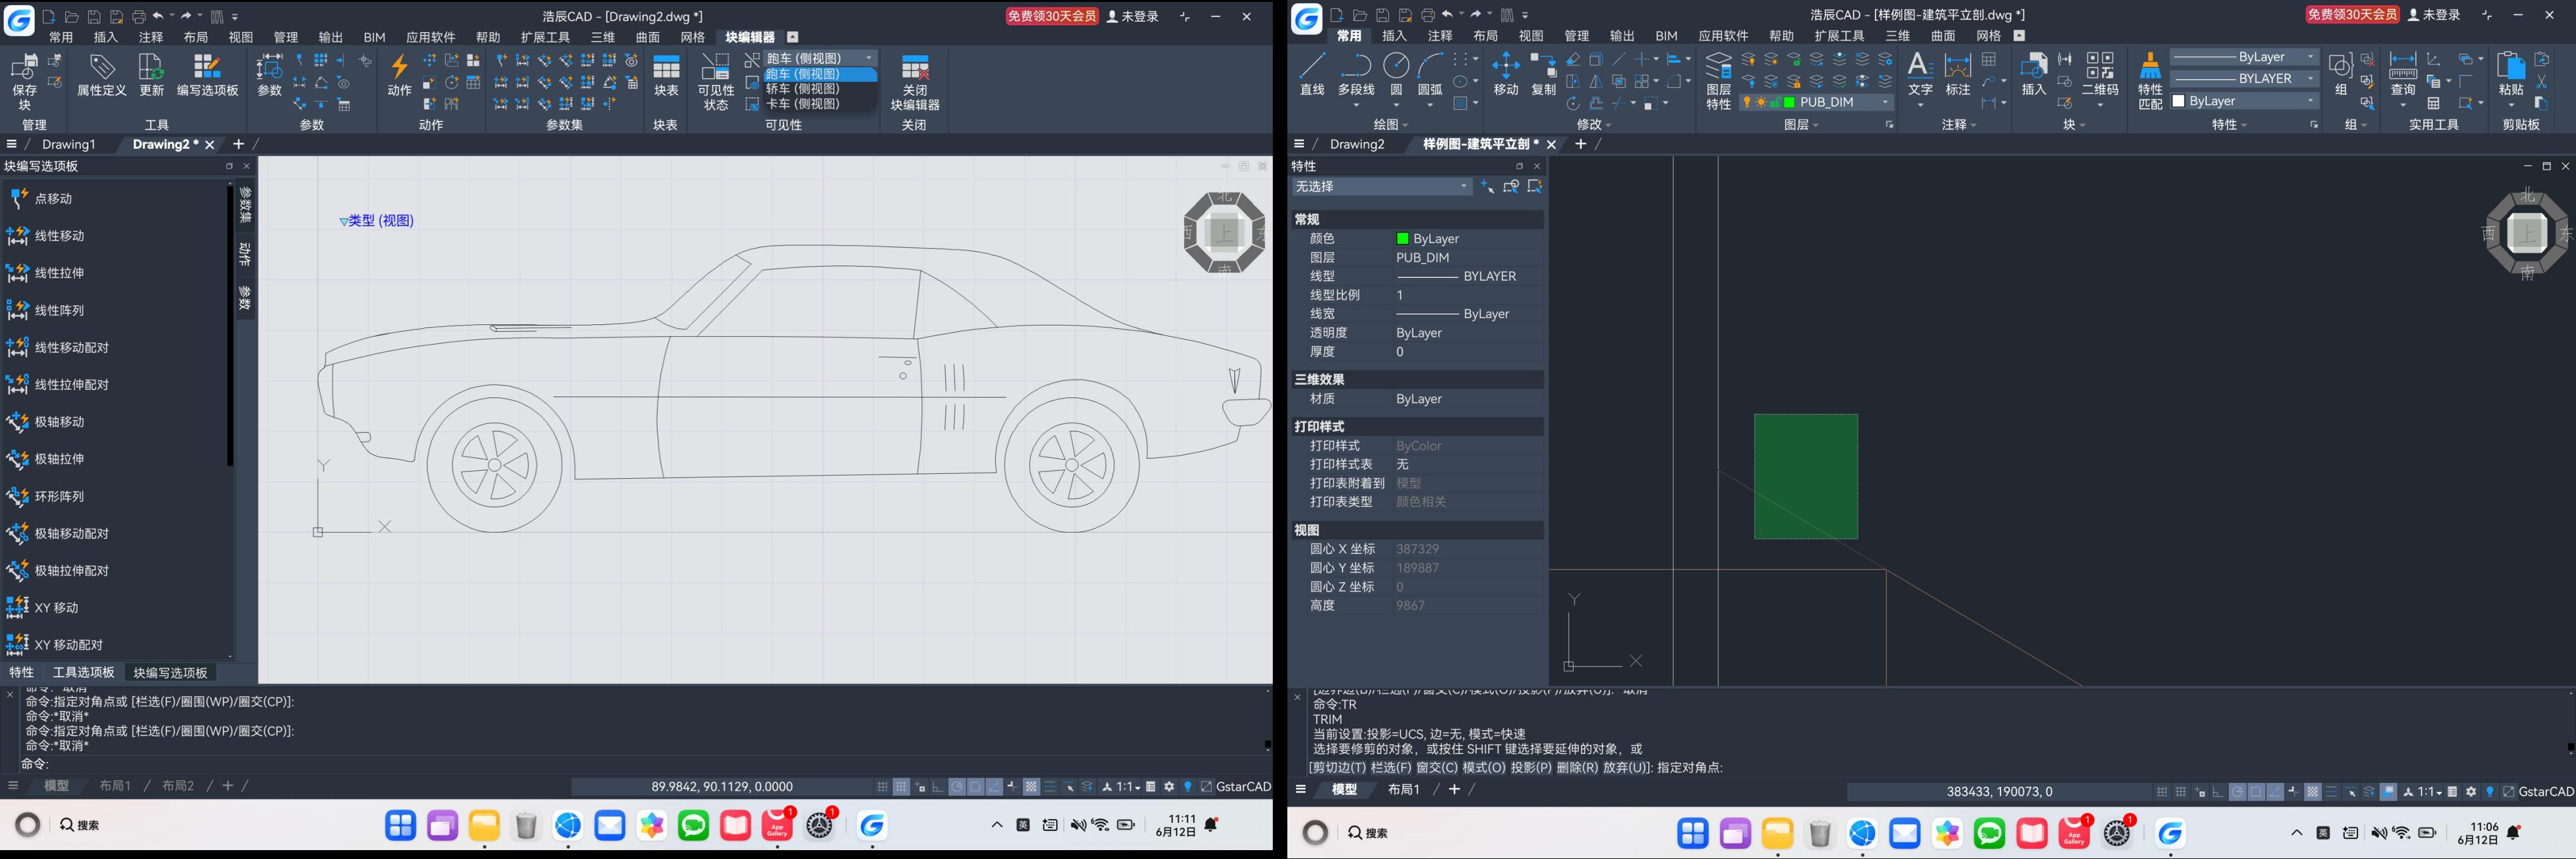Screen dimensions: 2576x859
Task: Expand the 绘图 panel arrow
Action: (1405, 126)
